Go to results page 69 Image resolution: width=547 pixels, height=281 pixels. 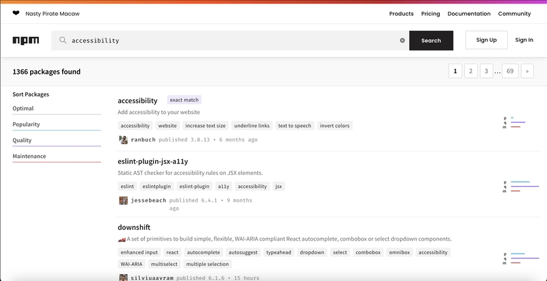(510, 71)
